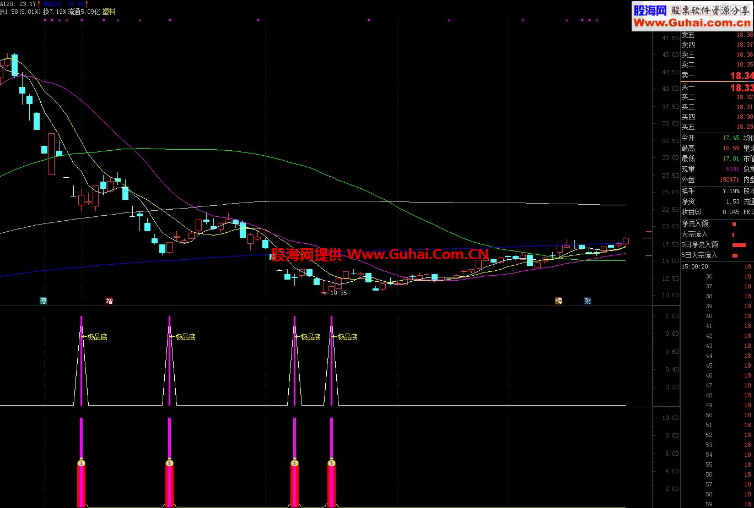Click the coin icon on the second signal bar

point(169,463)
